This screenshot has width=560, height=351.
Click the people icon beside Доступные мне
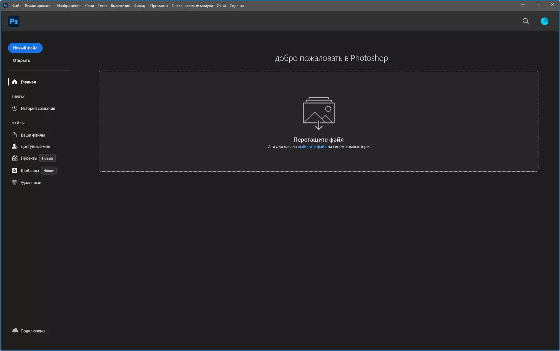[x=14, y=146]
